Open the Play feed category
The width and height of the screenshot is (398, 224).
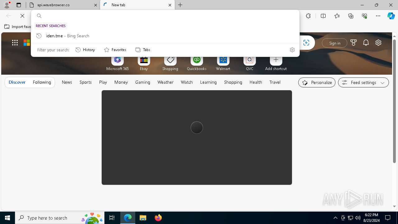point(103,82)
